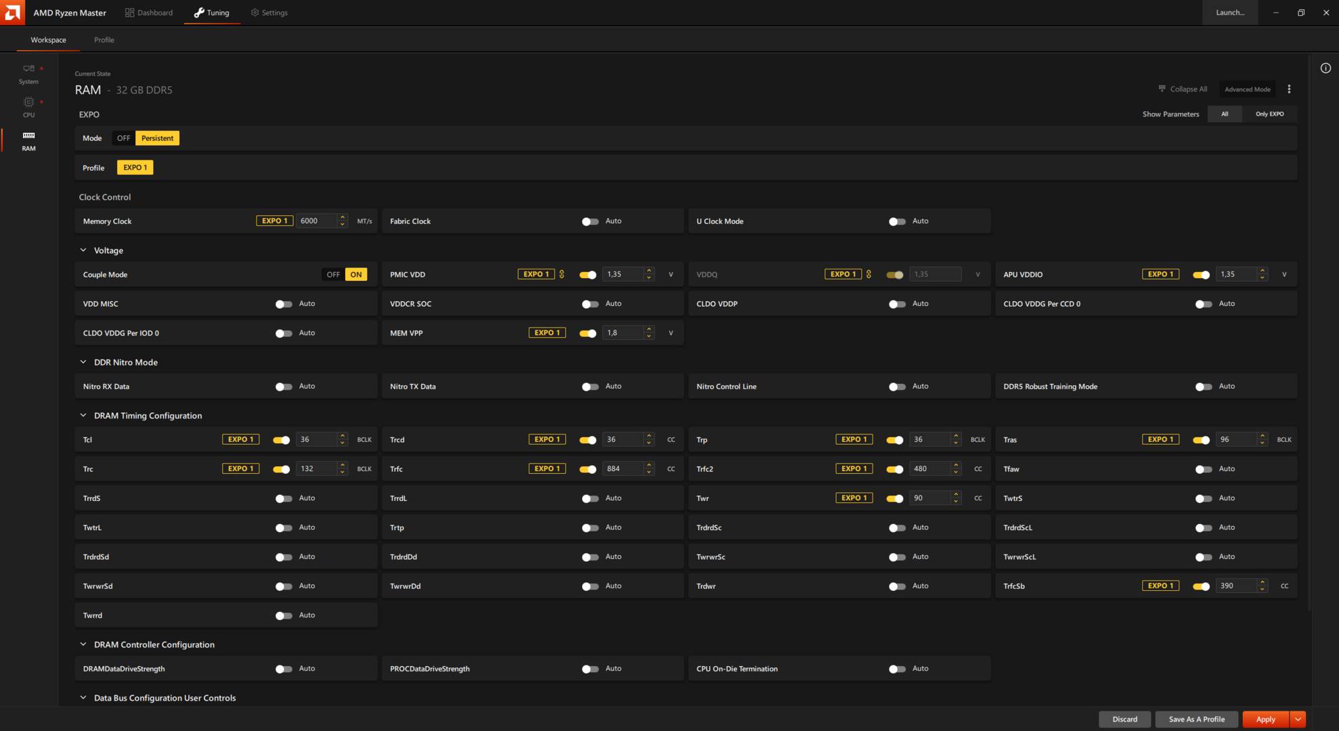Screen dimensions: 1339x731
Task: Collapse the Voltage section
Action: [x=83, y=250]
